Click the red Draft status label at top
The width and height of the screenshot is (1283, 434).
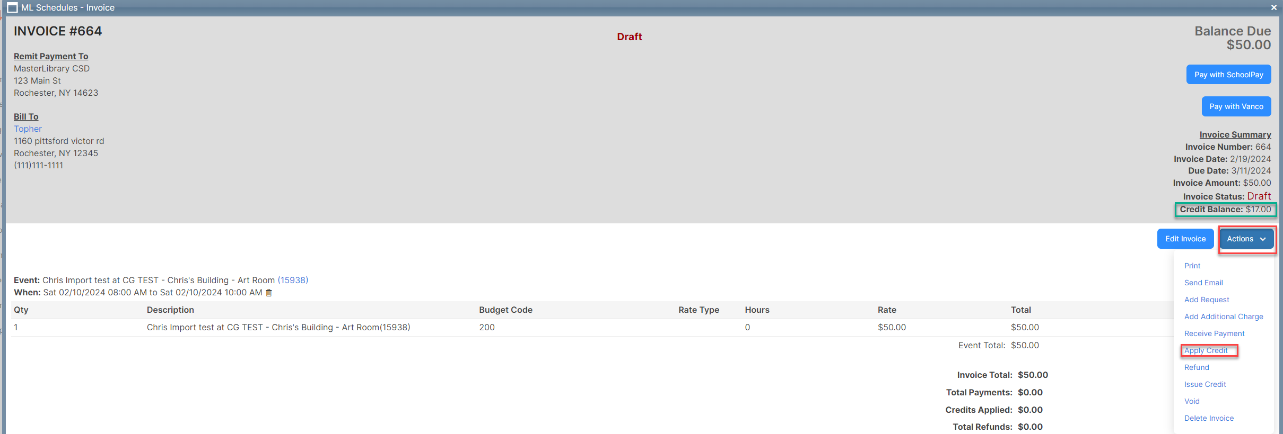tap(629, 37)
